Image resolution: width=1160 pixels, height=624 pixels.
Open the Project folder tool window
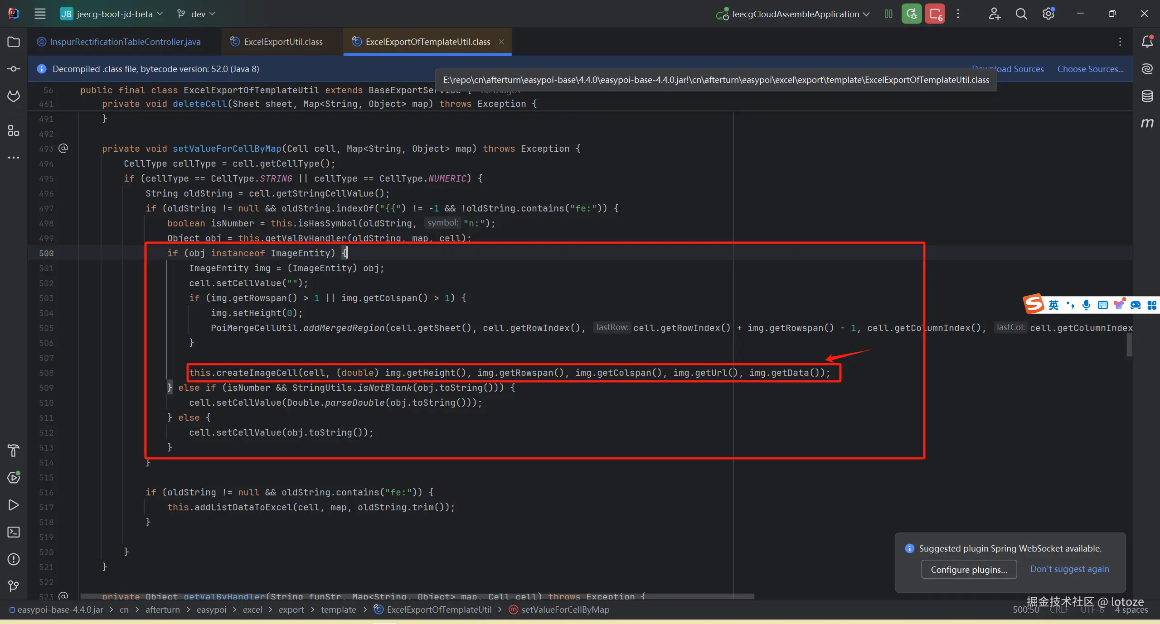click(14, 42)
